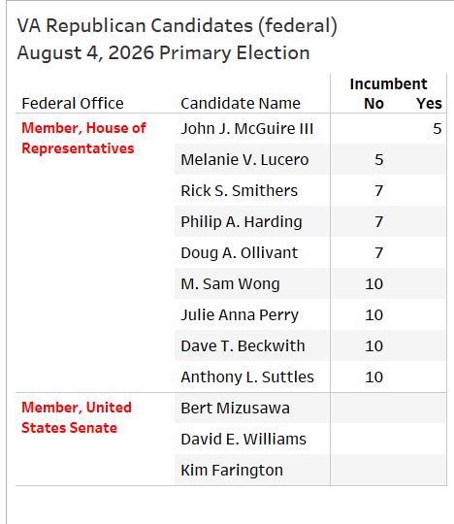Select candidate Melanie V. Lucero
This screenshot has height=524, width=454.
(x=244, y=160)
